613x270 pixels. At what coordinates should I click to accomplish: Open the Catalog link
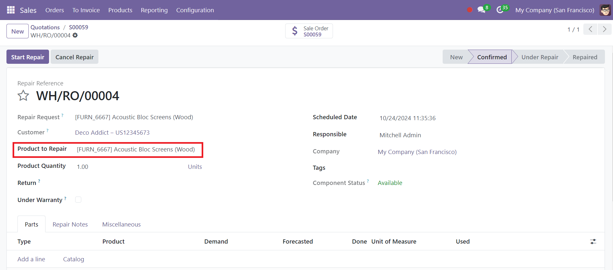[74, 259]
